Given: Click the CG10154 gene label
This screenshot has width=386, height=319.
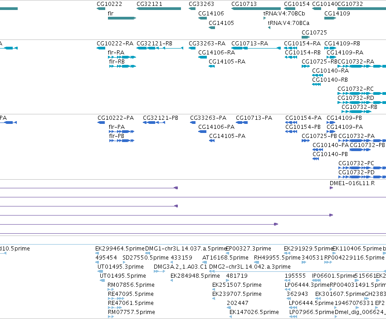Looking at the screenshot, I should click(297, 4).
